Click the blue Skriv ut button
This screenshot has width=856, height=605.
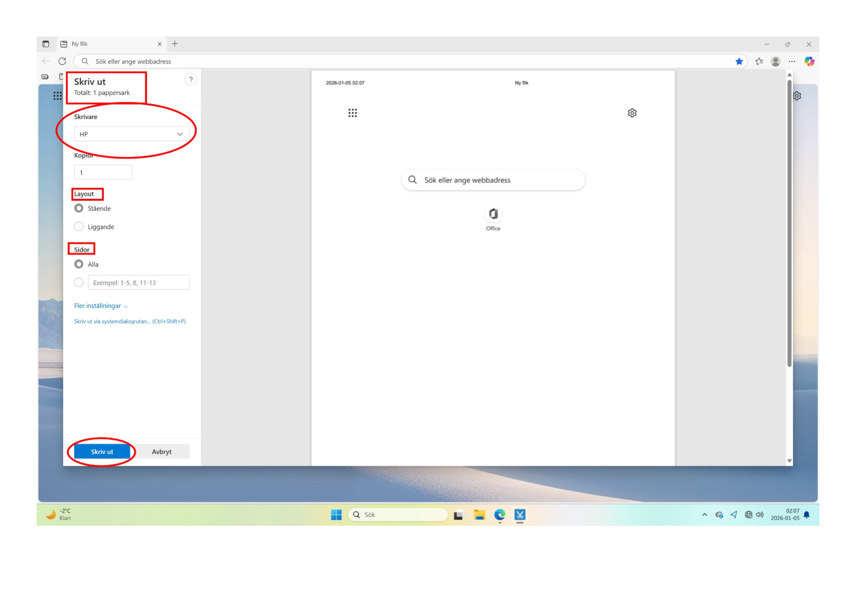pyautogui.click(x=102, y=452)
